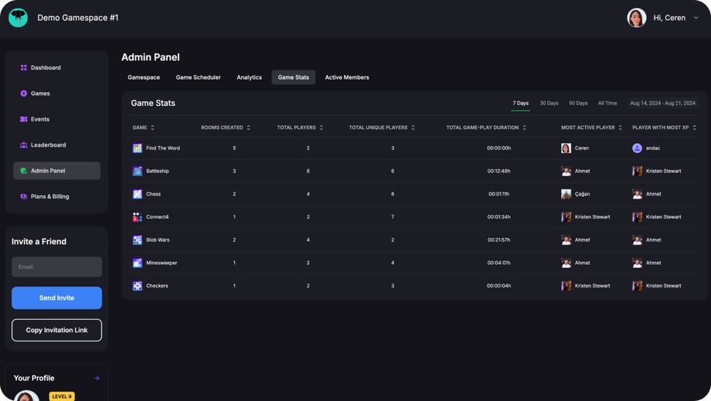This screenshot has height=401, width=711.
Task: Open the Your Profile arrow
Action: (97, 379)
